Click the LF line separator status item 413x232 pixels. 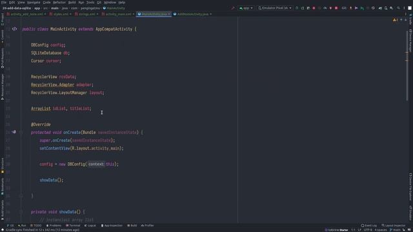point(359,230)
